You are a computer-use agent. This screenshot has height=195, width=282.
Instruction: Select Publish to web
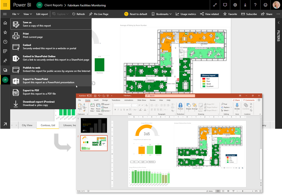tap(51, 69)
